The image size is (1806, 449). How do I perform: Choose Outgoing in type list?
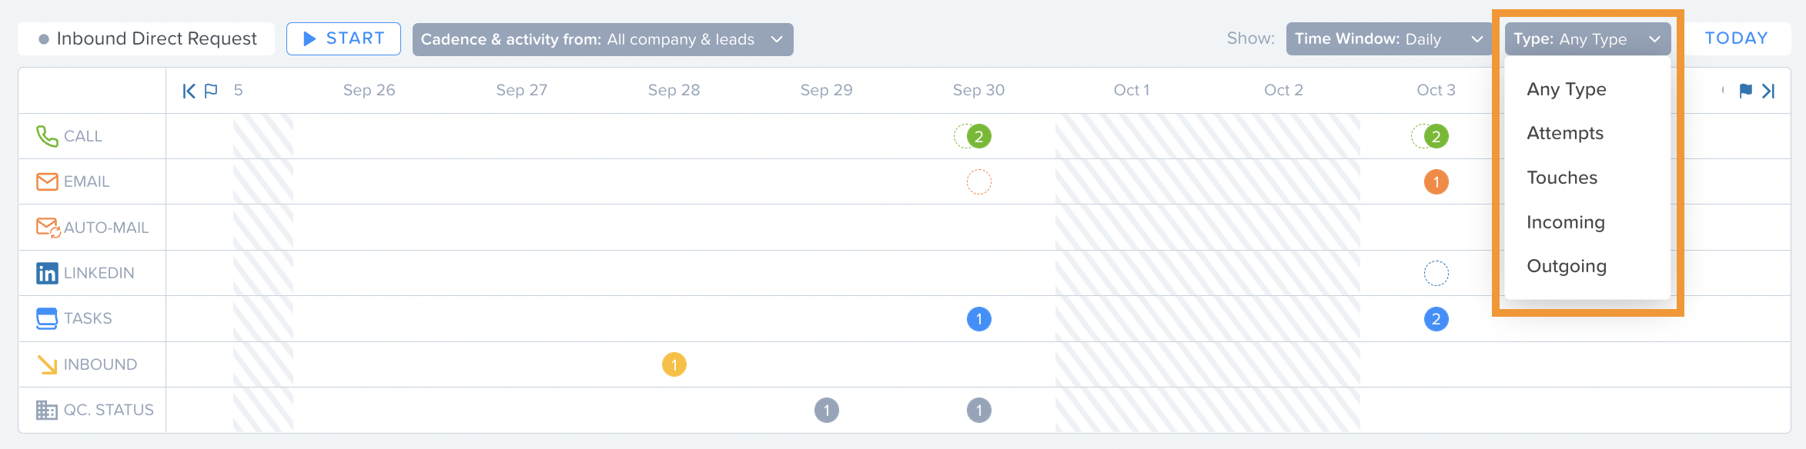[x=1567, y=266]
